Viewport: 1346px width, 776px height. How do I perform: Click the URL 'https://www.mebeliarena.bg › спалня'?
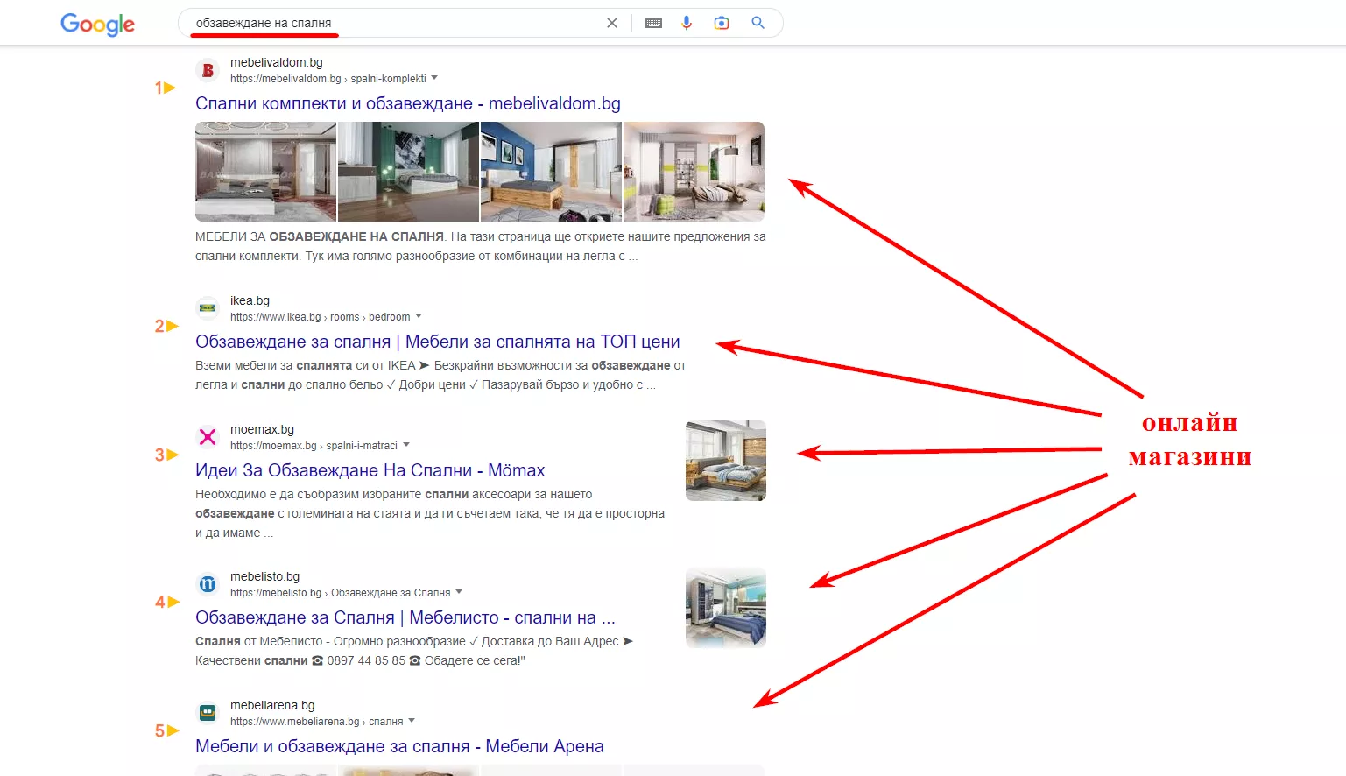coord(317,722)
